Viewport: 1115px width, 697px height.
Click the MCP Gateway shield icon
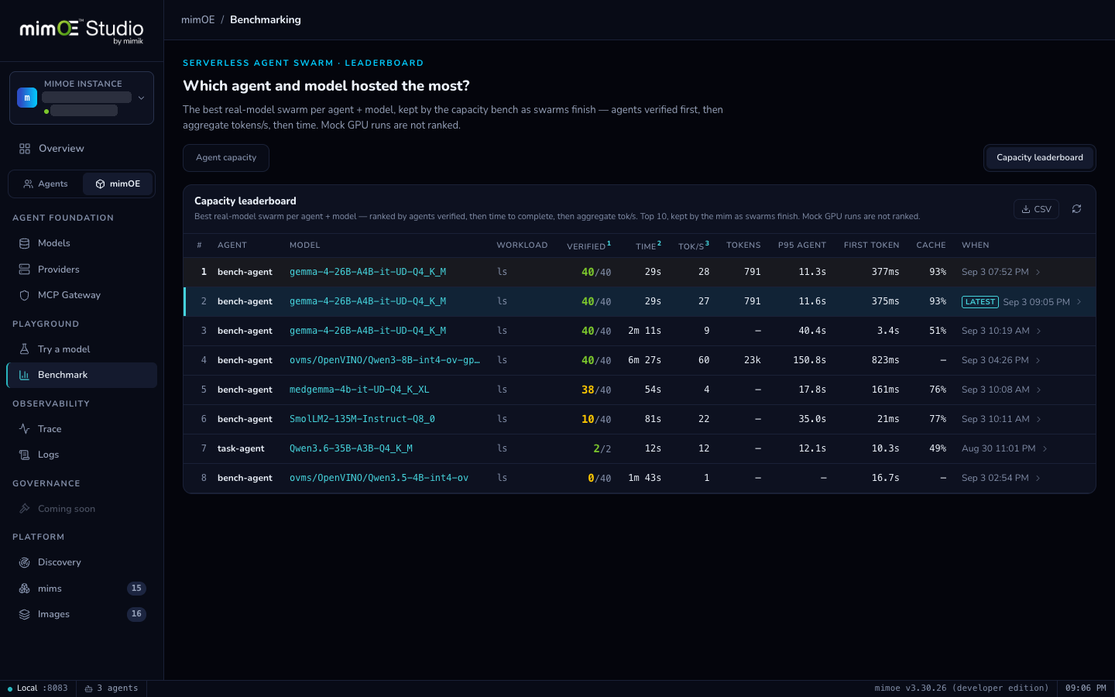pos(24,295)
